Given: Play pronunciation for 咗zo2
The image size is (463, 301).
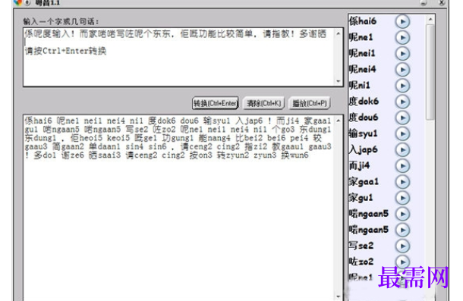Looking at the screenshot, I should pyautogui.click(x=402, y=262).
